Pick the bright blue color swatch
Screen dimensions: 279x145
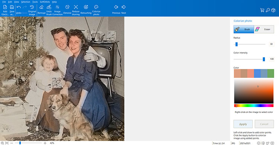[257, 74]
